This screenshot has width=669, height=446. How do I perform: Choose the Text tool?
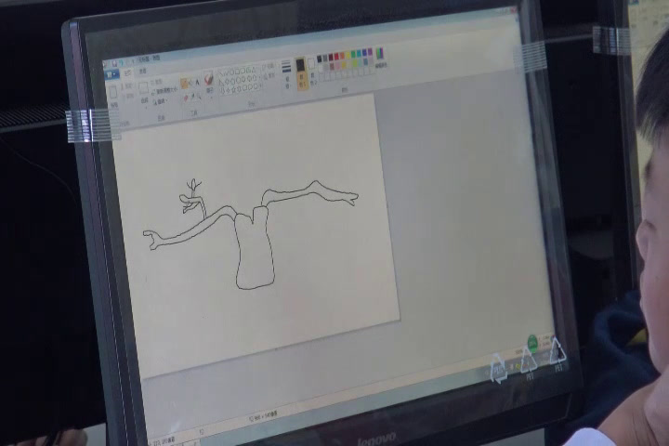pyautogui.click(x=198, y=82)
